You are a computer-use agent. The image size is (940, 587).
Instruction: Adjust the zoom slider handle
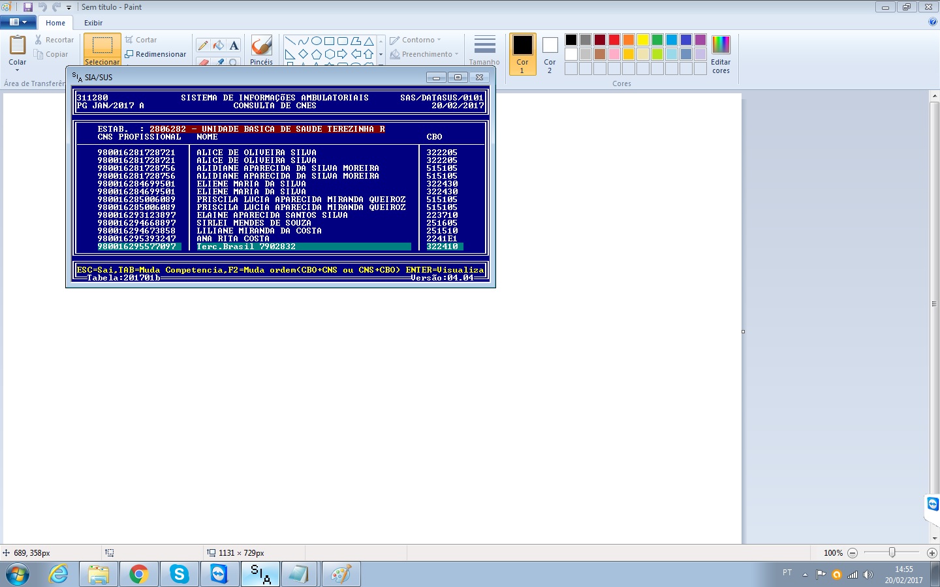pyautogui.click(x=892, y=552)
